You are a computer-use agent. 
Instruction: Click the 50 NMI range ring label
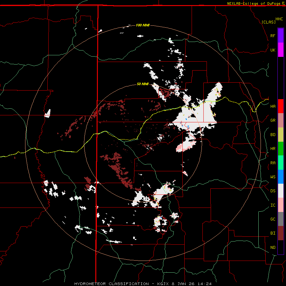[x=143, y=84]
